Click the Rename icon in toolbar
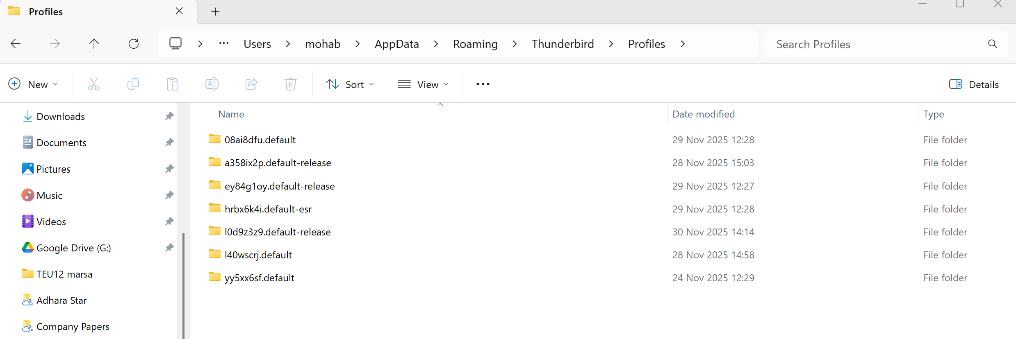The image size is (1016, 339). pos(212,84)
